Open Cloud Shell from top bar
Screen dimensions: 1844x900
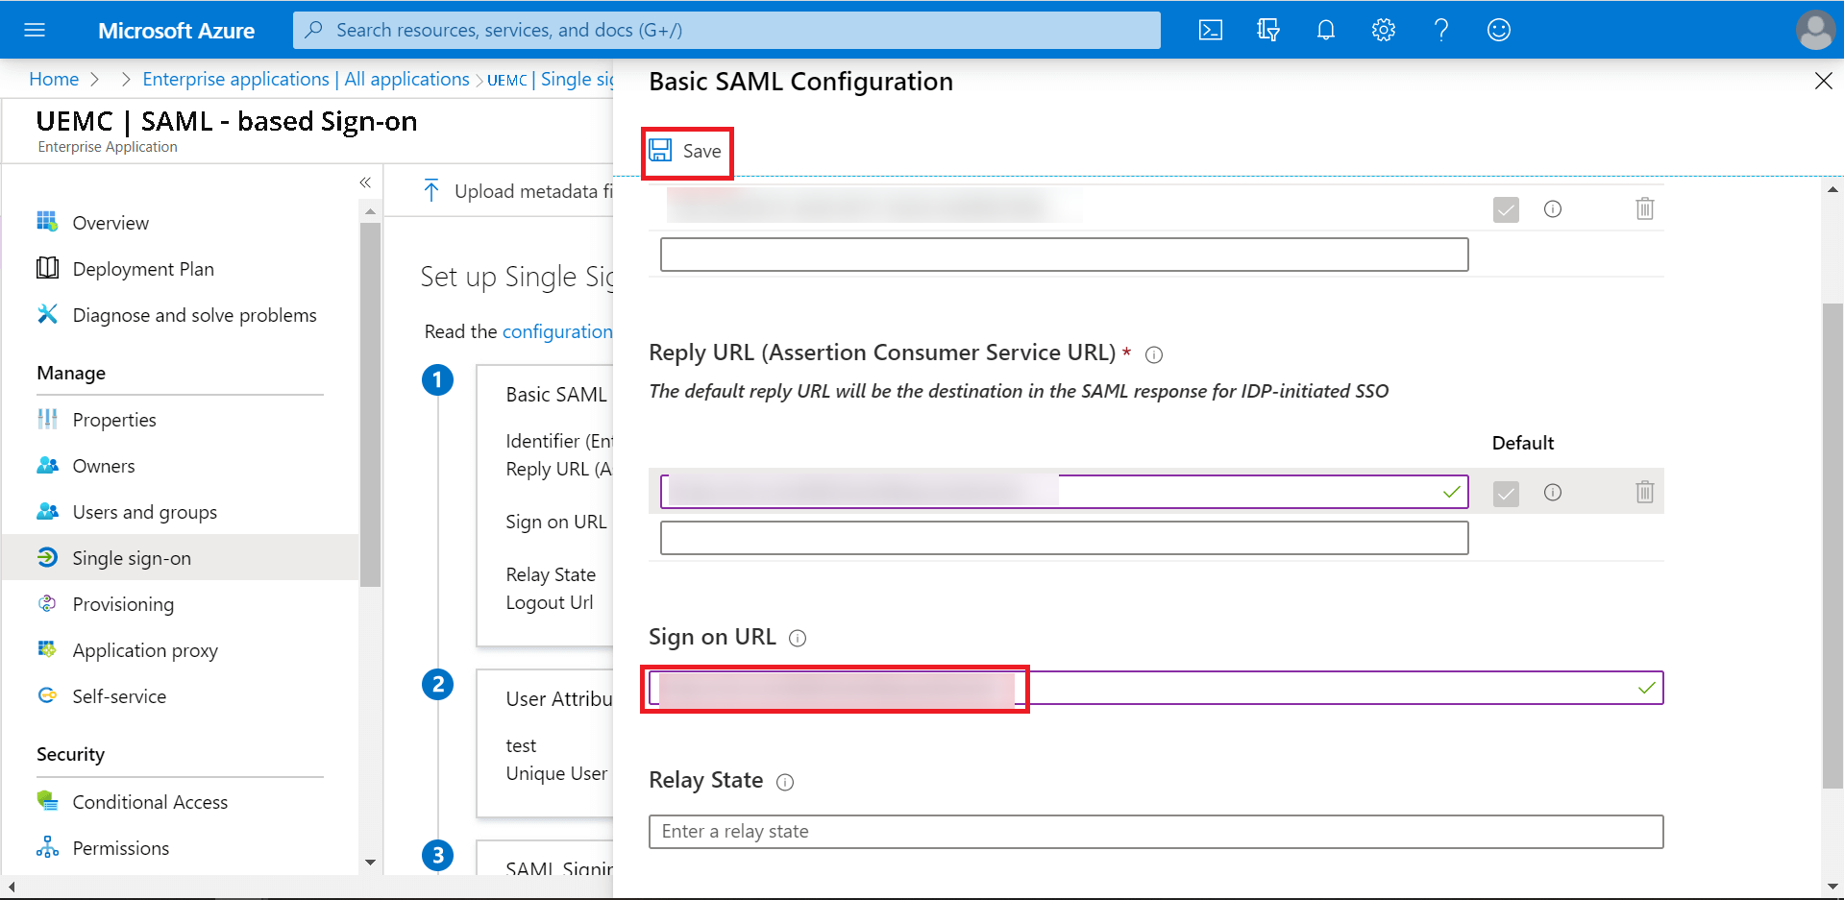point(1211,30)
